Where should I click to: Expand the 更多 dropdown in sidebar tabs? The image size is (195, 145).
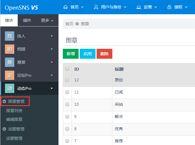(52, 21)
